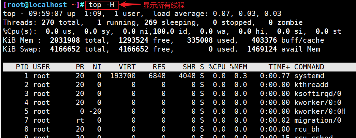Select the 403376 buff/cache value
Image resolution: width=356 pixels, height=138 pixels.
coord(264,40)
